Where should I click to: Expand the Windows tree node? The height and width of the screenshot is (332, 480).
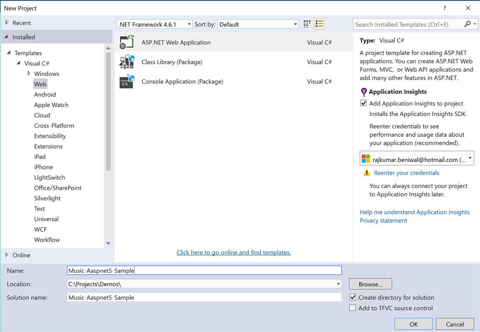pyautogui.click(x=29, y=73)
